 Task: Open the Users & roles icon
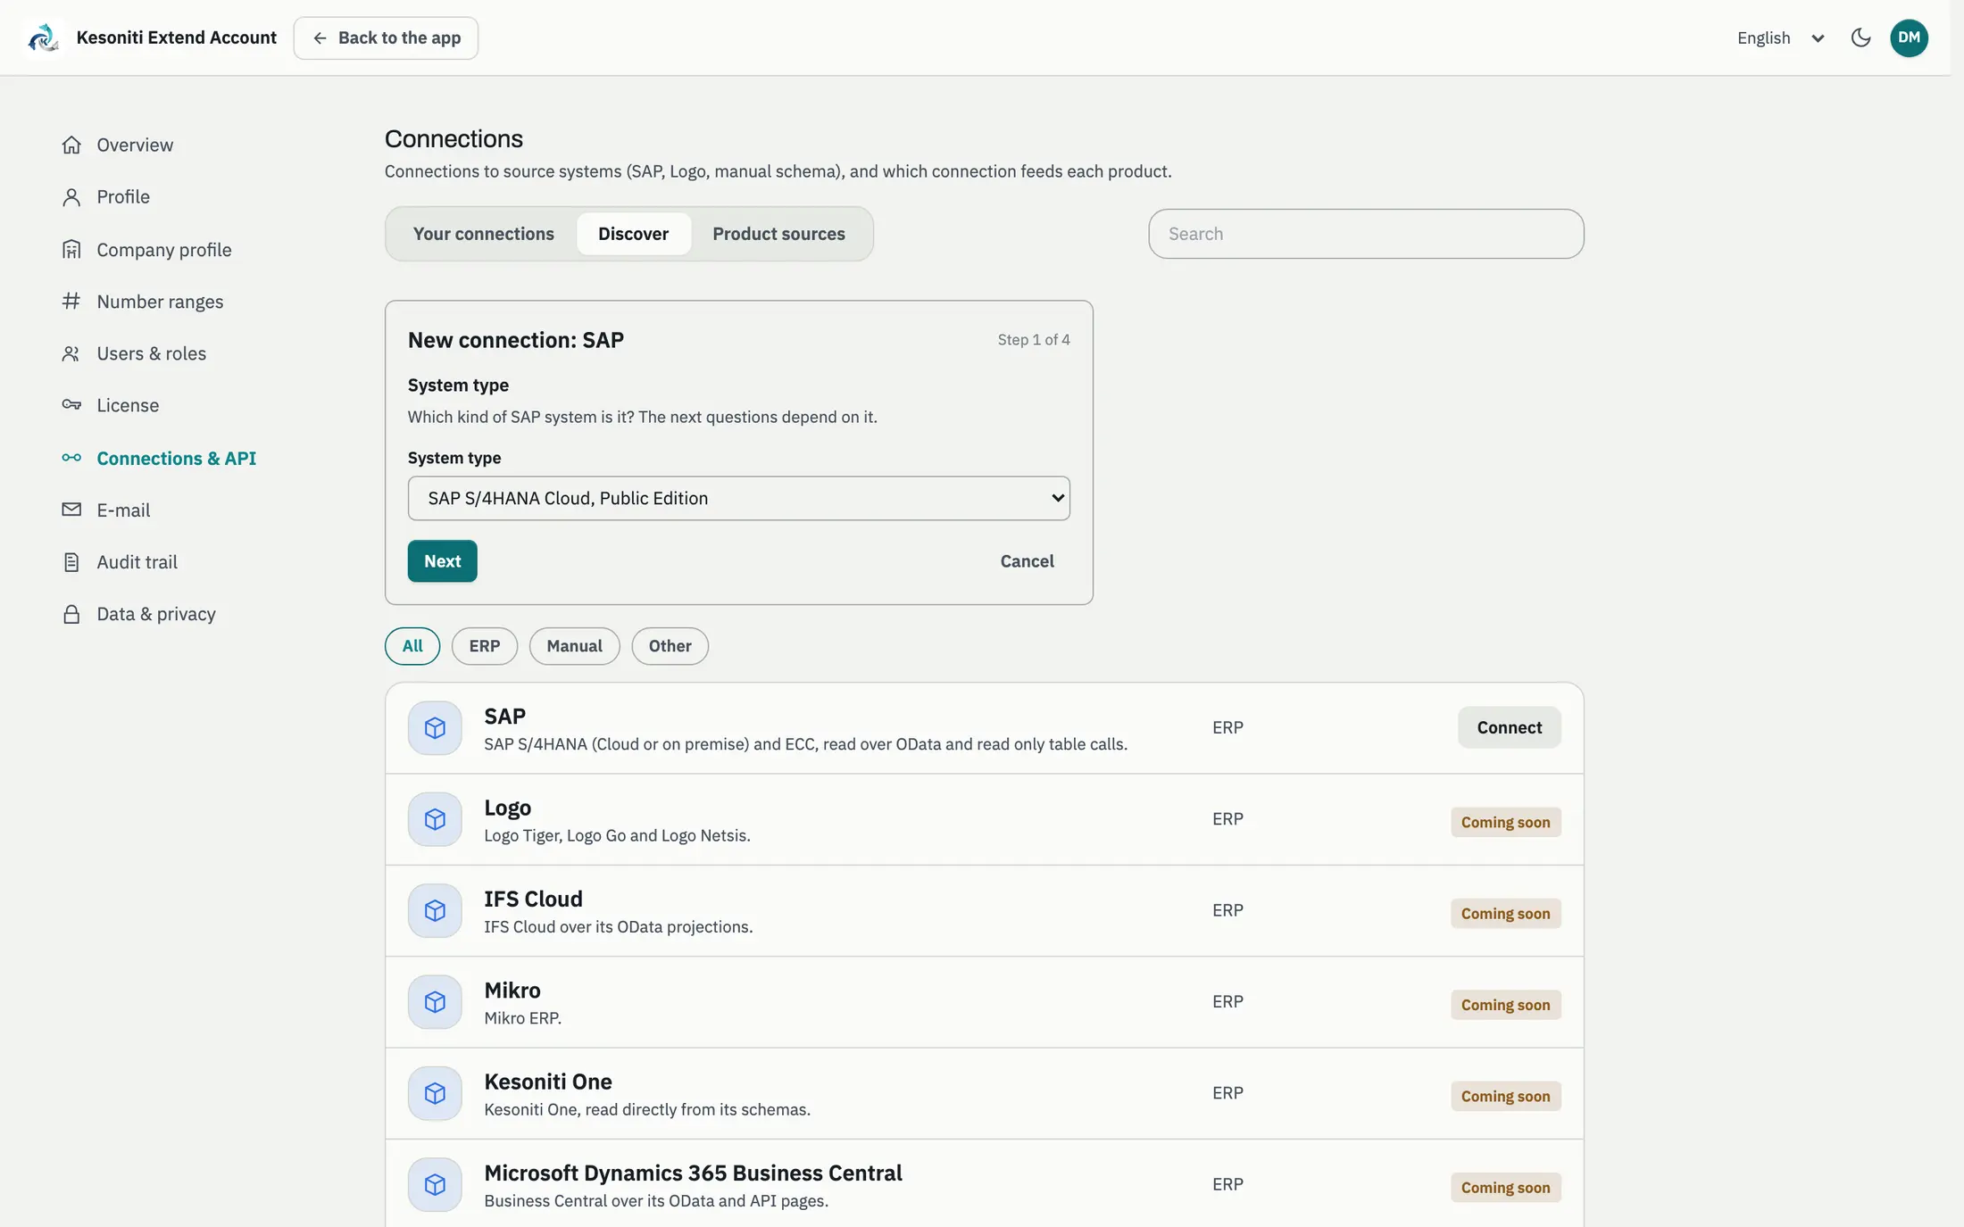71,353
